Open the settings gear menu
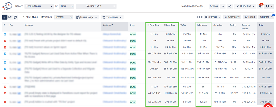Screen dimensions: 276x107 (x=269, y=6)
